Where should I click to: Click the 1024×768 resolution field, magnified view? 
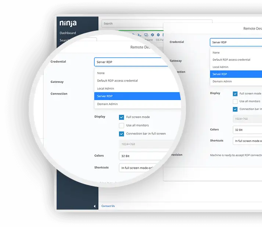click(146, 144)
